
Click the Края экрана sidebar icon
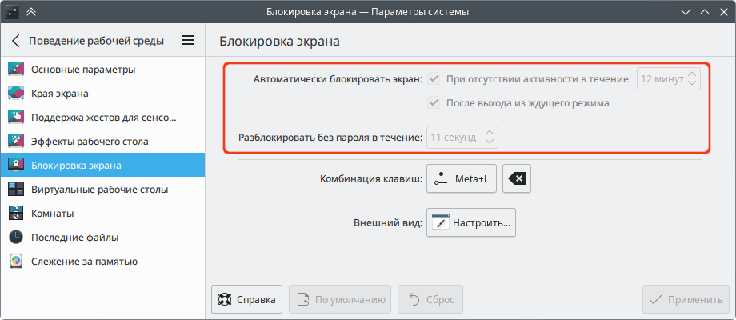click(16, 94)
